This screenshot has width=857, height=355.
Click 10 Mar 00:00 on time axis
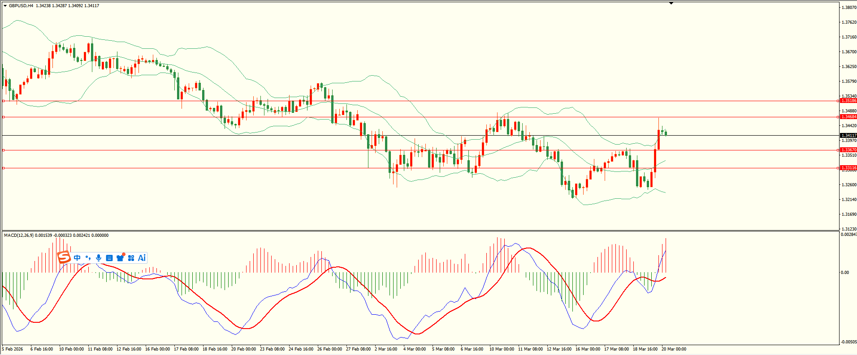(502, 349)
